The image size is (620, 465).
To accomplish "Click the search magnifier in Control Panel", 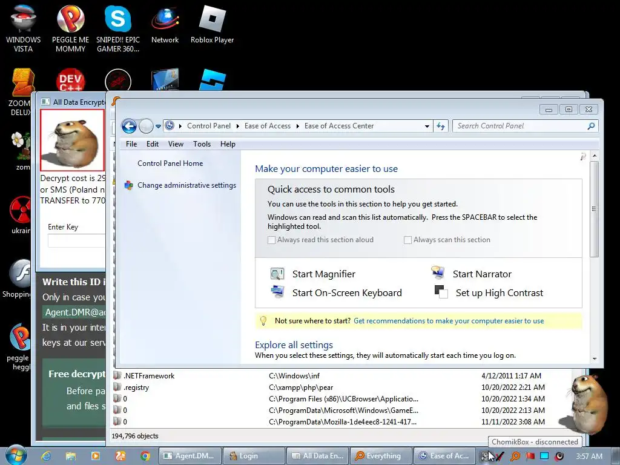I will 591,126.
